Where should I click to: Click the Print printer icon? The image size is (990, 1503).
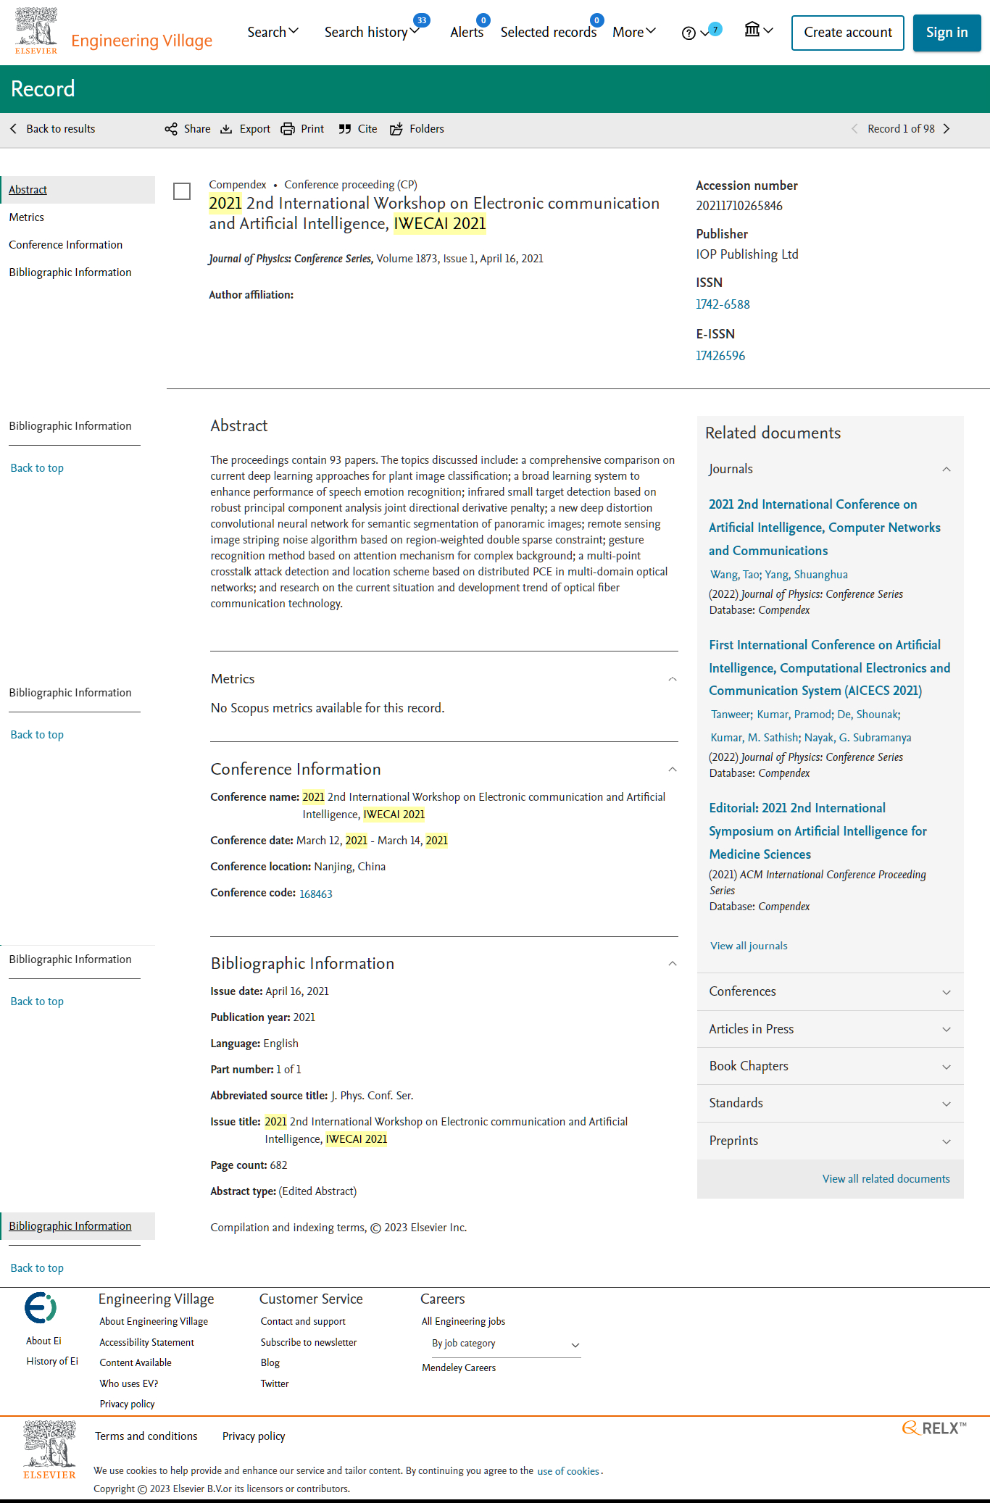click(288, 129)
